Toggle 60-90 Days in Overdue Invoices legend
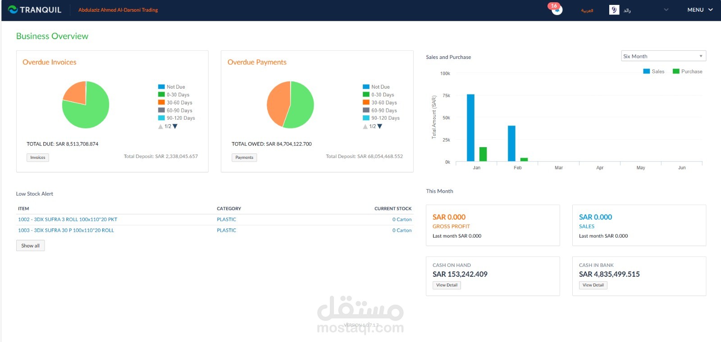Image resolution: width=721 pixels, height=342 pixels. [175, 110]
